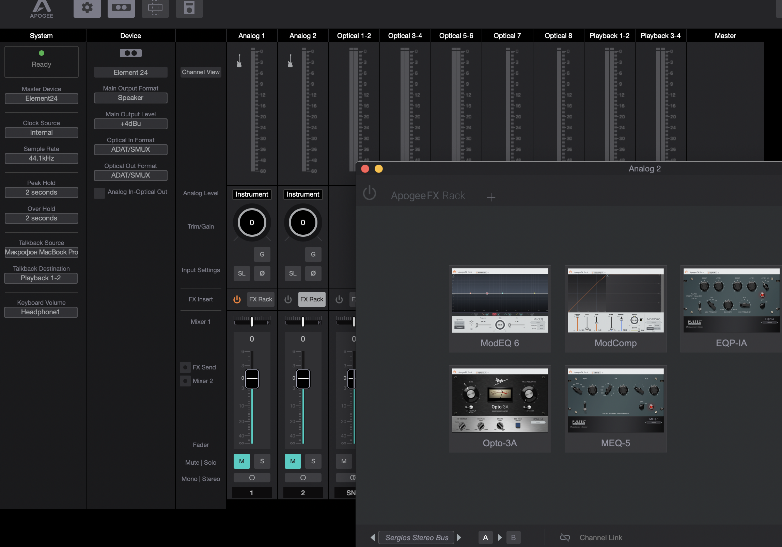The image size is (782, 547).
Task: Toggle Analog 2 mono/stereo circle button
Action: pyautogui.click(x=303, y=478)
